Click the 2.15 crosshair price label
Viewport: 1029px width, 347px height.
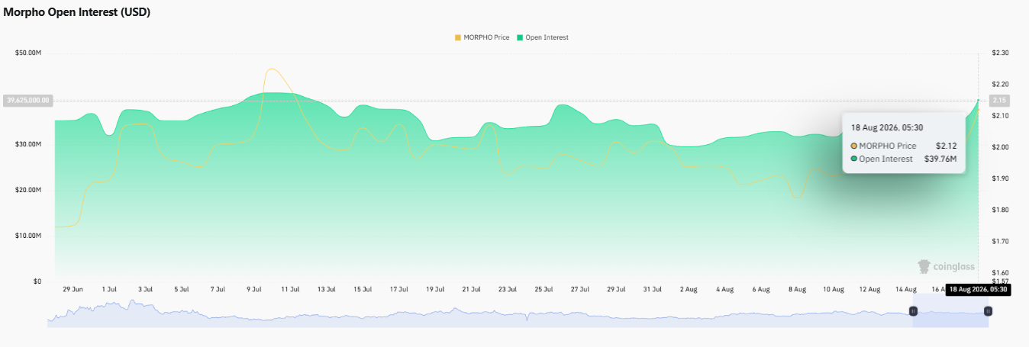(999, 100)
